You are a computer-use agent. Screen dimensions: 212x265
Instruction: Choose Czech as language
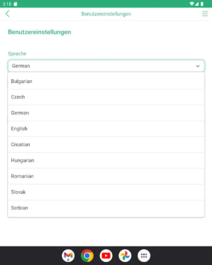[x=106, y=97]
